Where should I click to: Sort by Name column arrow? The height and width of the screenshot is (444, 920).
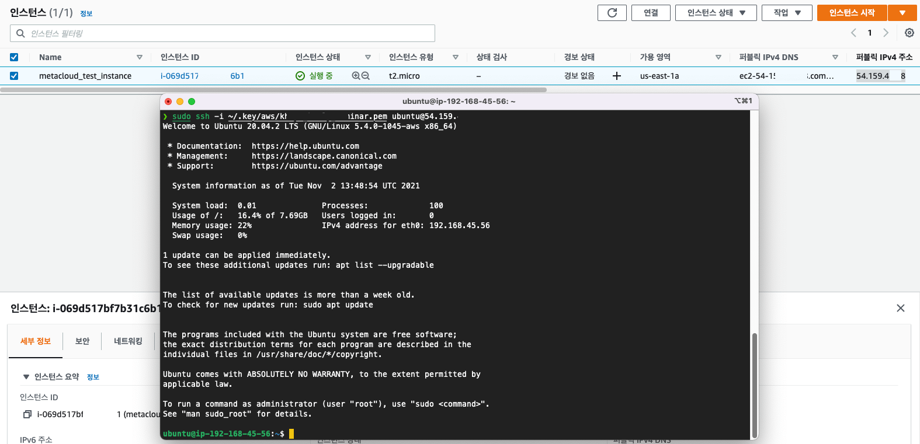coord(140,57)
